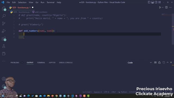The width and height of the screenshot is (174, 98).
Task: Open the Go menu
Action: (x=37, y=2)
